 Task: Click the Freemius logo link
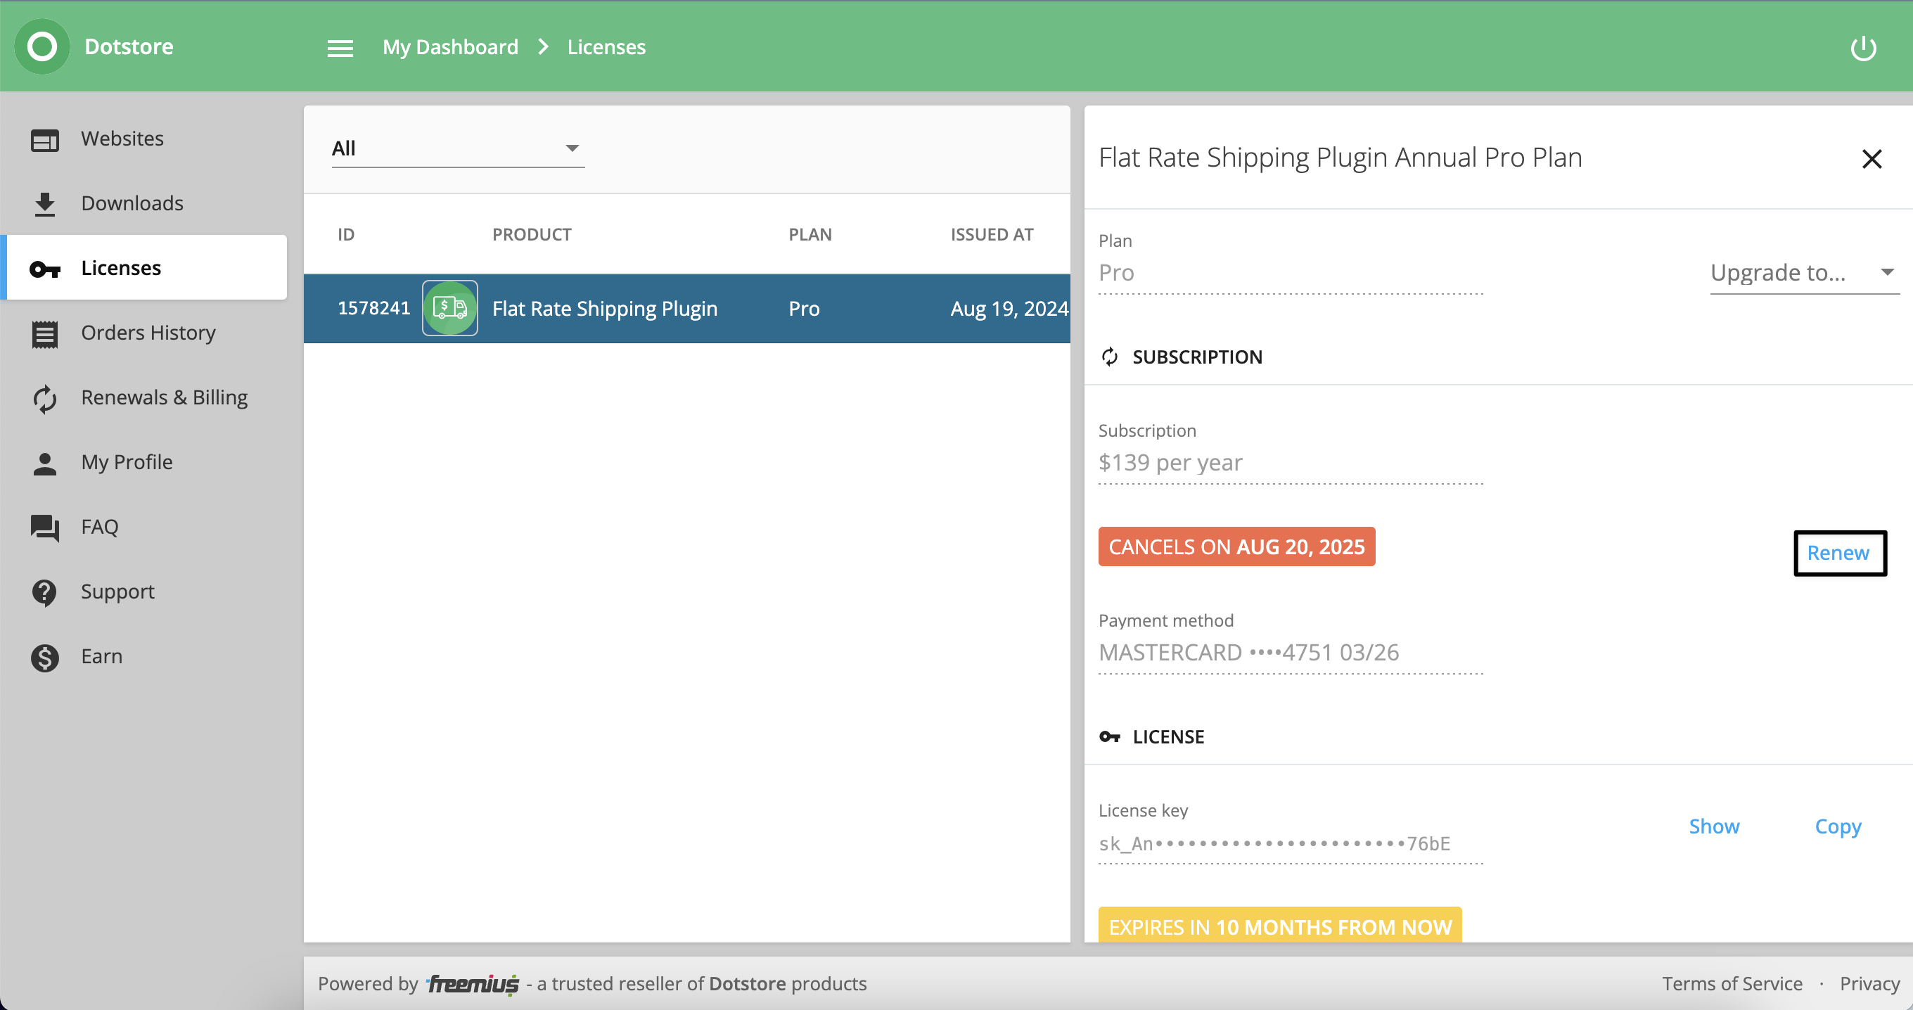click(473, 984)
